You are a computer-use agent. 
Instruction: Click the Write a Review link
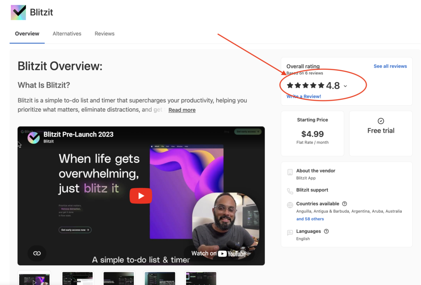pyautogui.click(x=304, y=96)
